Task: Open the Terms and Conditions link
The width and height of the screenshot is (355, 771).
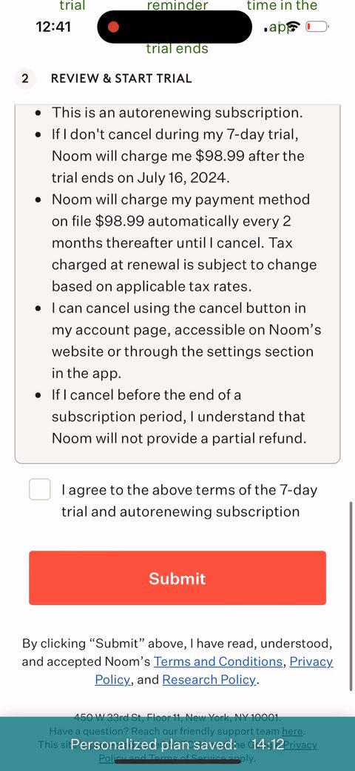Action: (218, 661)
